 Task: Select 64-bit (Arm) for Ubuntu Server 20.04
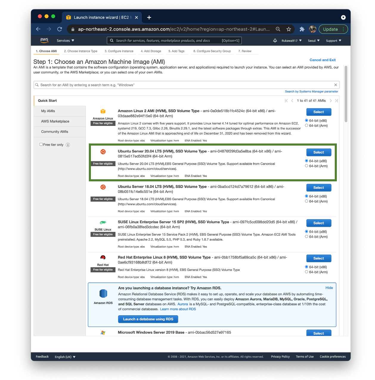[x=306, y=166]
